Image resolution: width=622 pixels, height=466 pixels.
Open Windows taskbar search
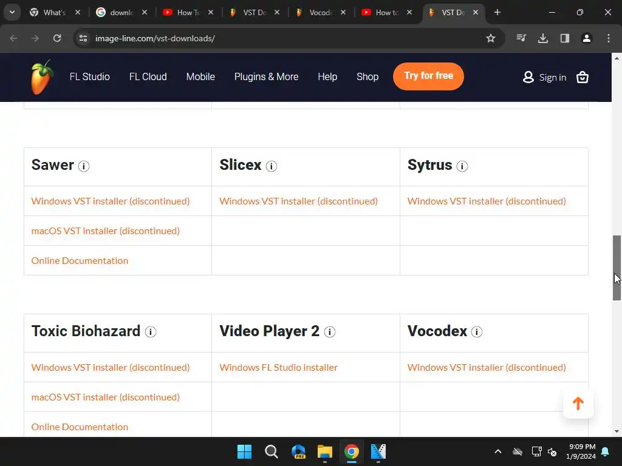click(x=272, y=451)
